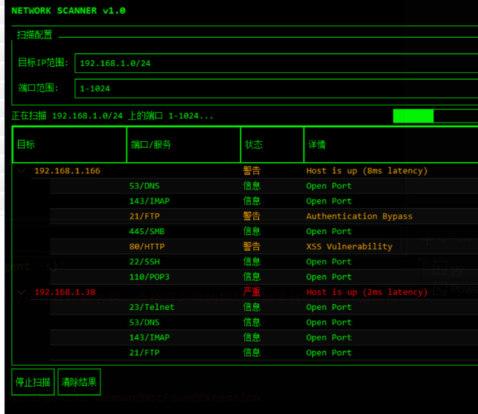Sort by the 状态 column header
Viewport: 478px width, 414px height.
click(272, 144)
